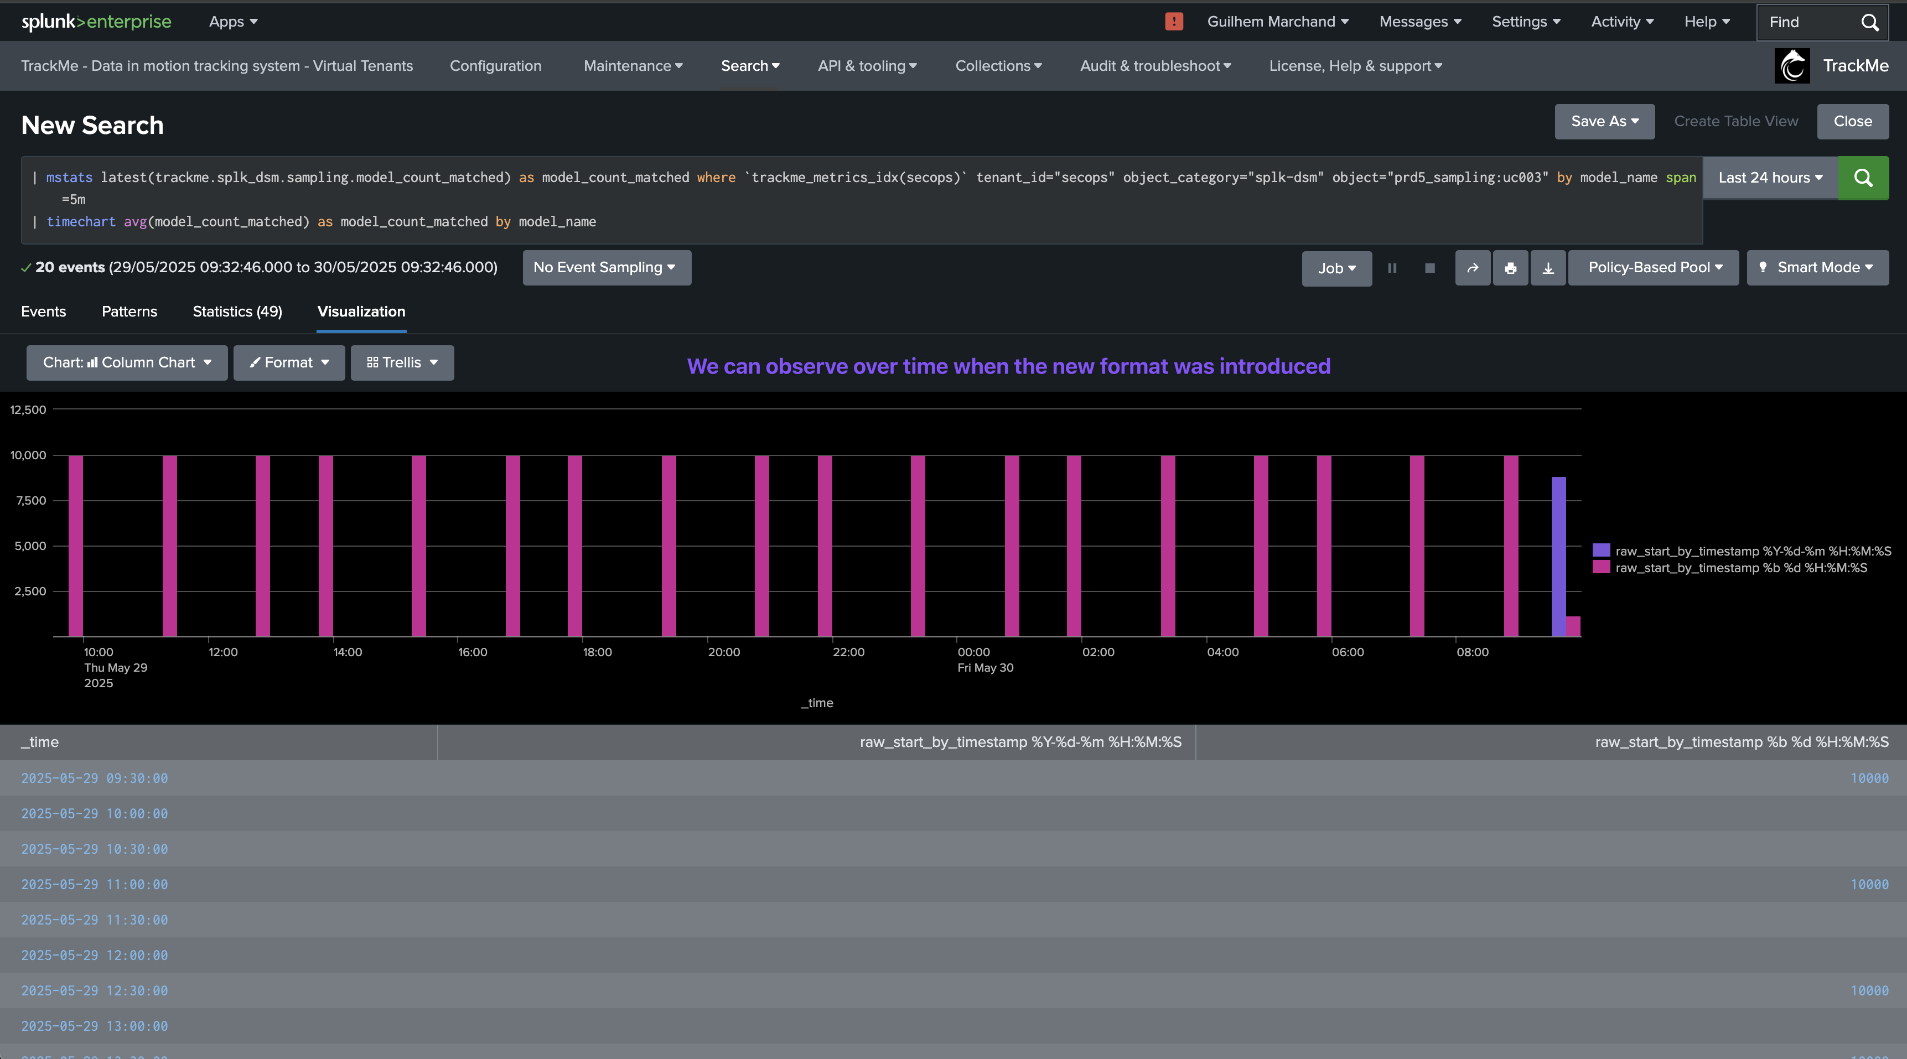This screenshot has height=1059, width=1907.
Task: Click the Save As button
Action: [1604, 121]
